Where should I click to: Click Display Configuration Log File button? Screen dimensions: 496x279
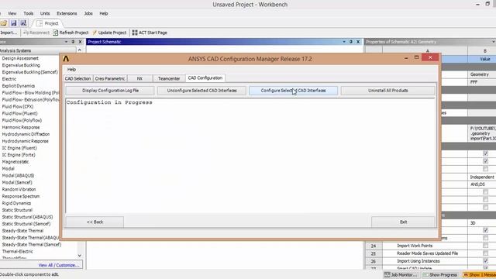[110, 91]
